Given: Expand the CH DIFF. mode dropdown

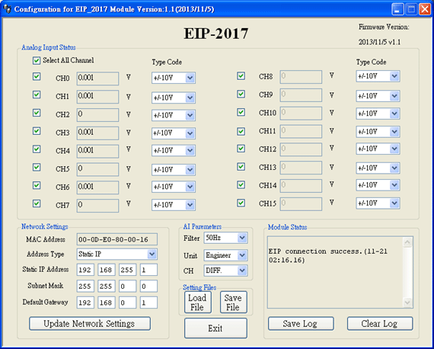Looking at the screenshot, I should point(225,271).
